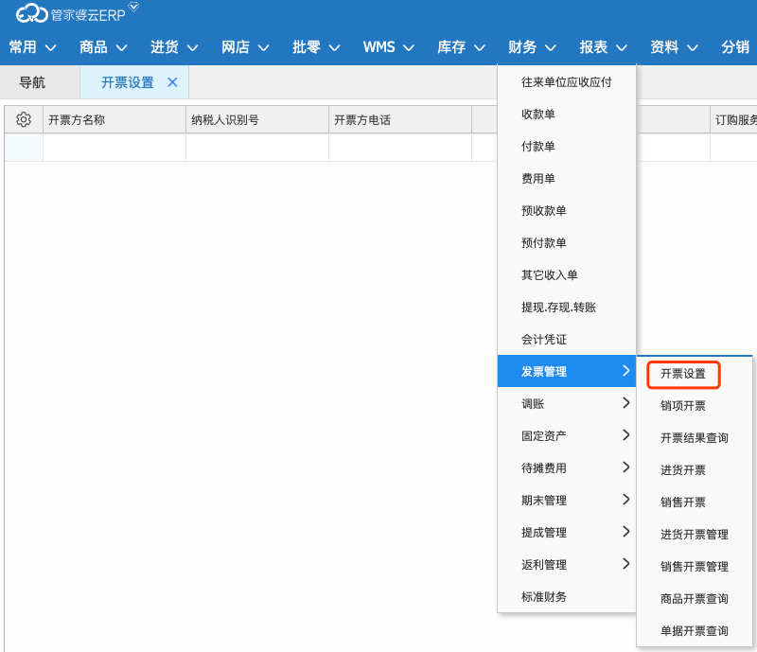
Task: Select the first row's header cell
Action: pos(24,148)
